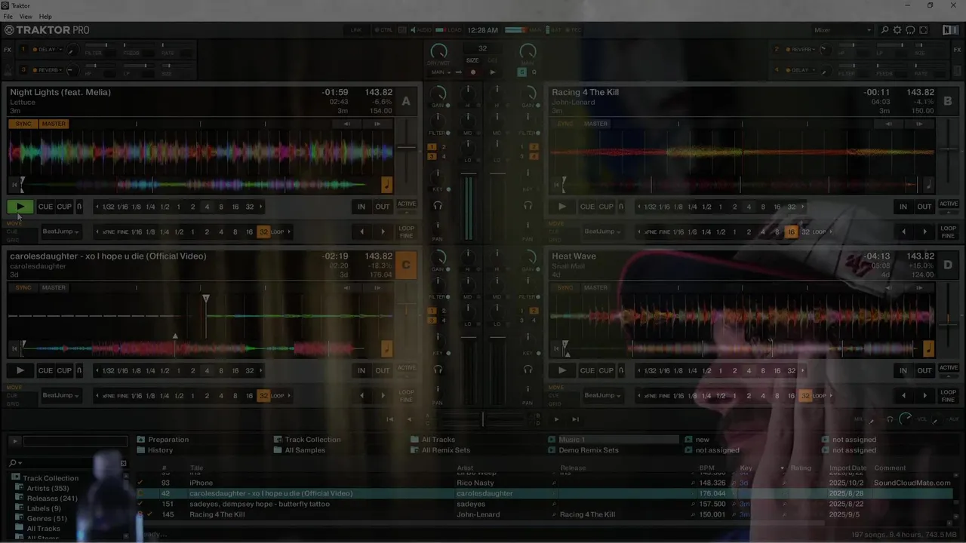The height and width of the screenshot is (543, 966).
Task: Toggle loop ACTIVE on Deck A
Action: coord(407,204)
